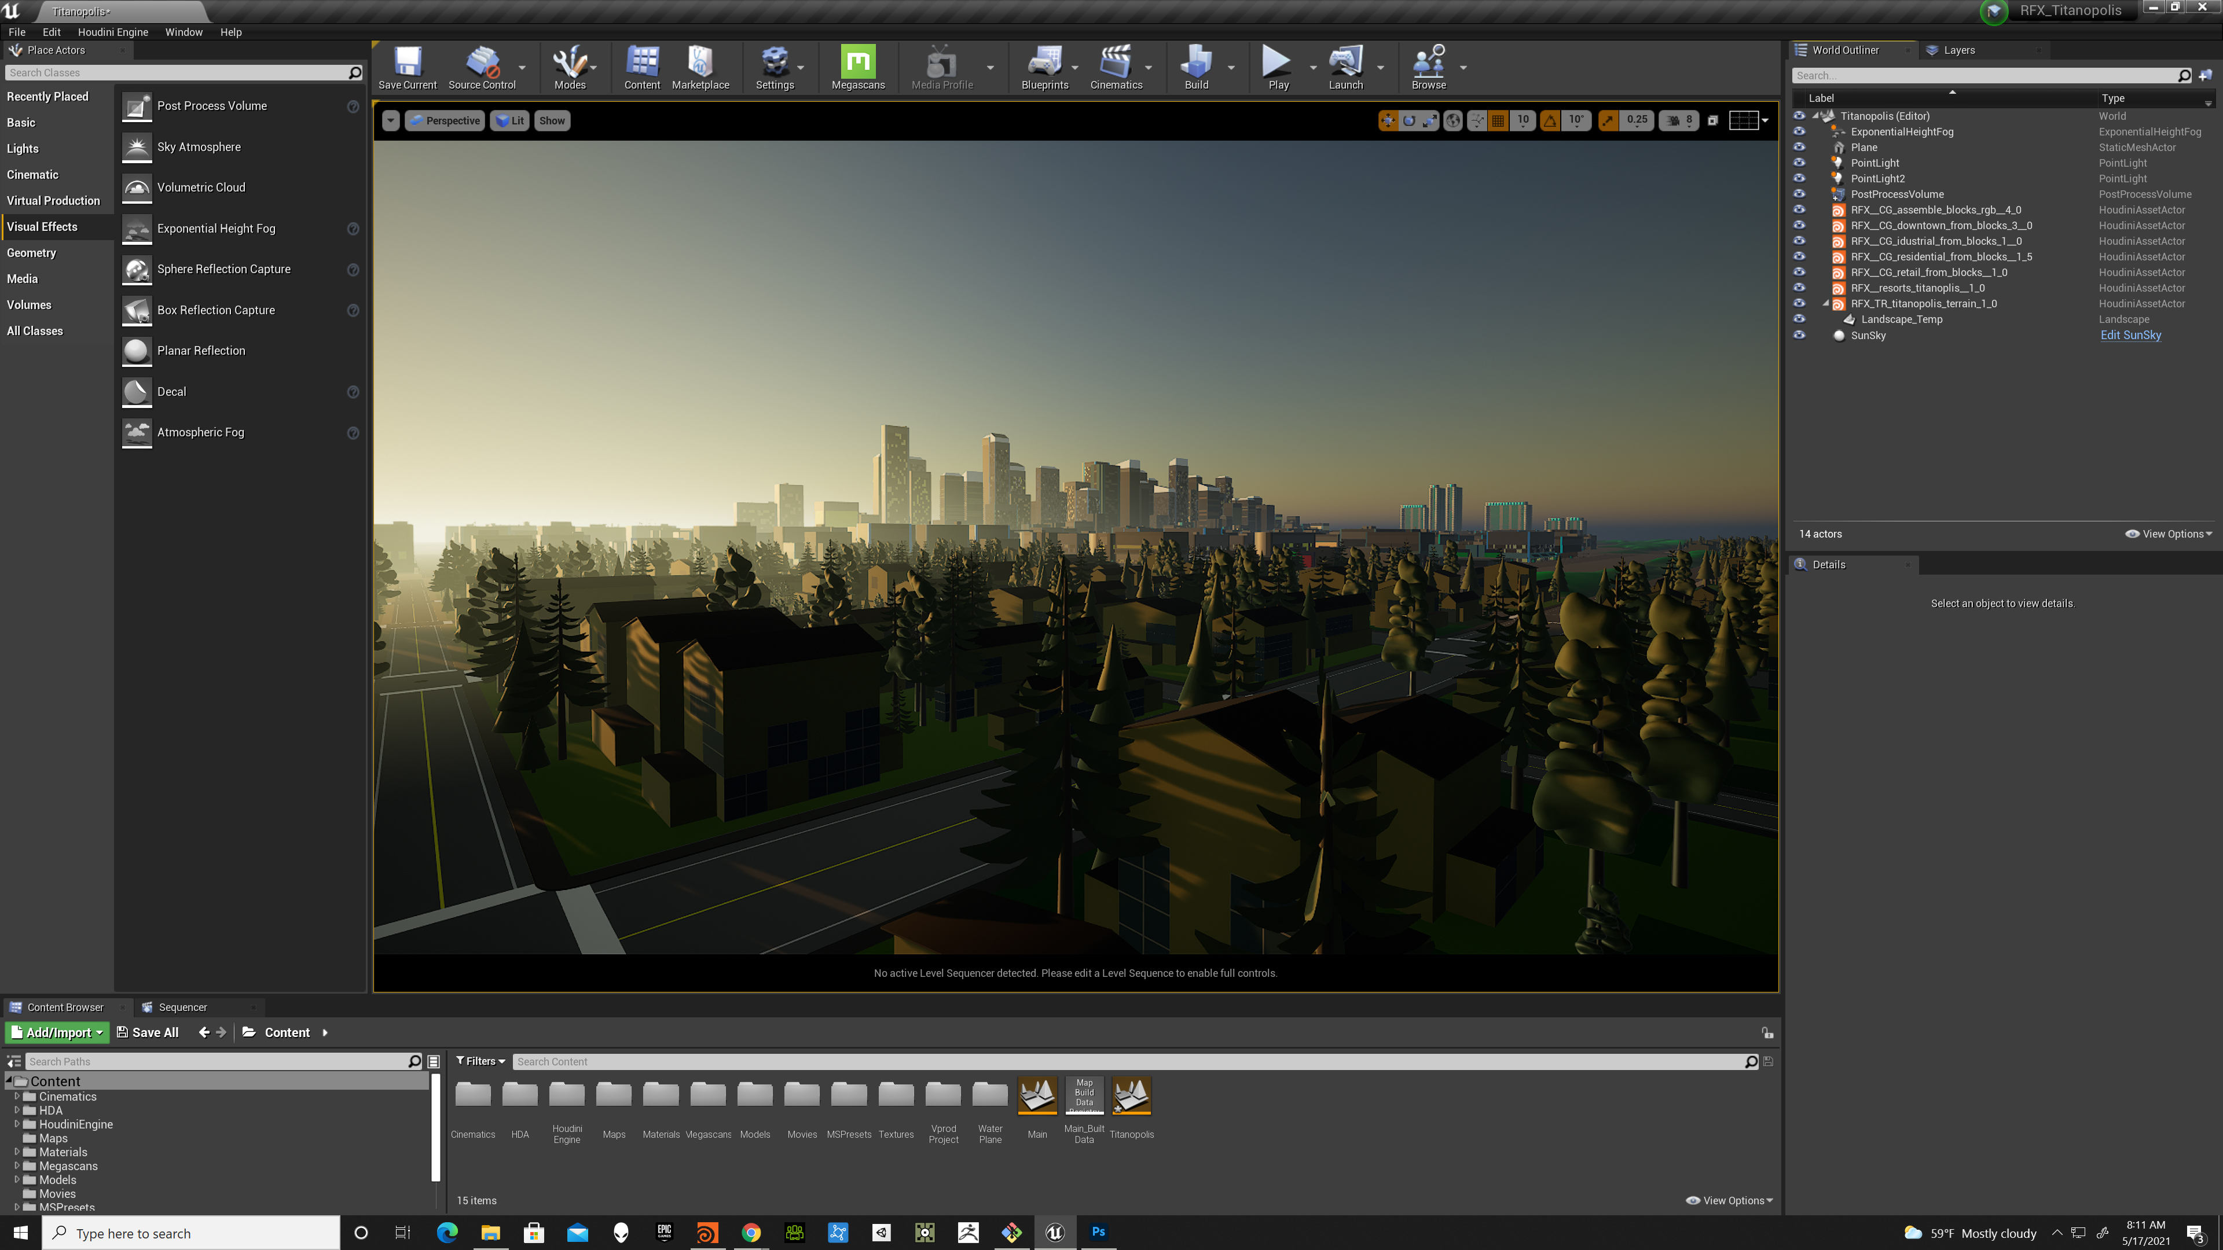Viewport: 2223px width, 1250px height.
Task: Select the Planar Reflection actor icon
Action: point(137,351)
